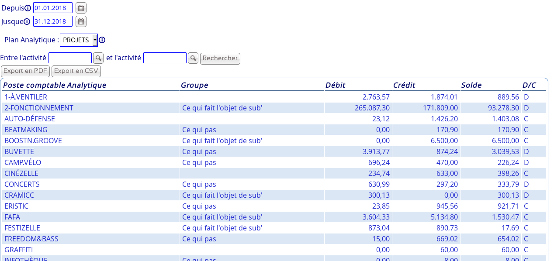Click the Solde column header

tap(471, 85)
